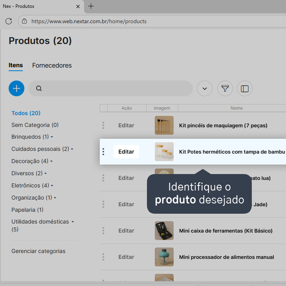Switch to the Itens tab
Screen dimensions: 286x286
pyautogui.click(x=16, y=65)
